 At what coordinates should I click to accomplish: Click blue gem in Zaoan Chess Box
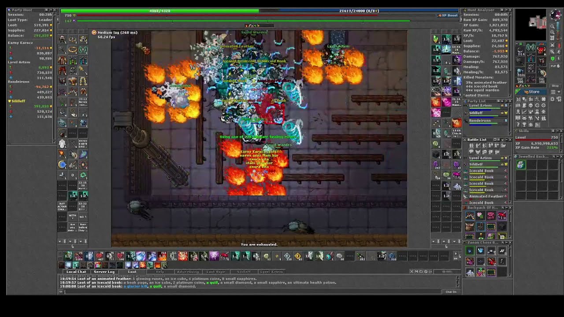pyautogui.click(x=470, y=251)
